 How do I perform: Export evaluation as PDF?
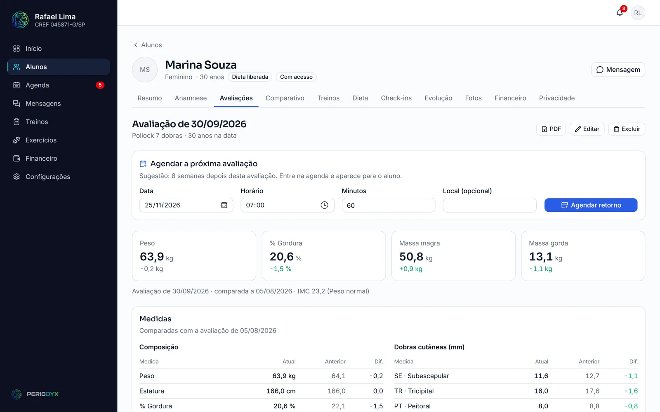click(x=551, y=129)
